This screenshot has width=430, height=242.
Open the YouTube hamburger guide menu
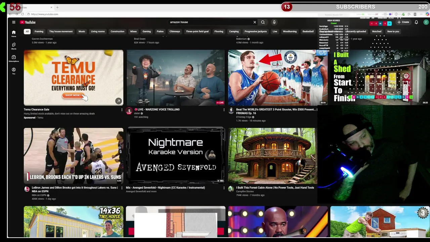coord(13,22)
